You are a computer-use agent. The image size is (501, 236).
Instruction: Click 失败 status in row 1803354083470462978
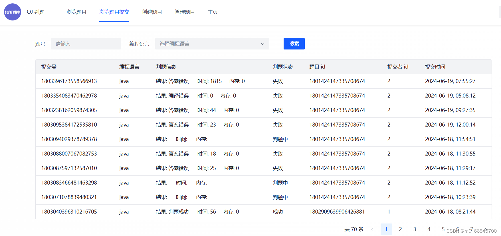[x=278, y=96]
